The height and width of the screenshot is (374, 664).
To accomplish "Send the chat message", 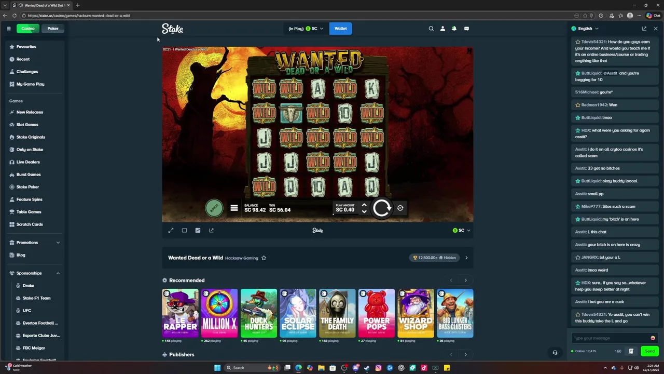I will pos(649,351).
